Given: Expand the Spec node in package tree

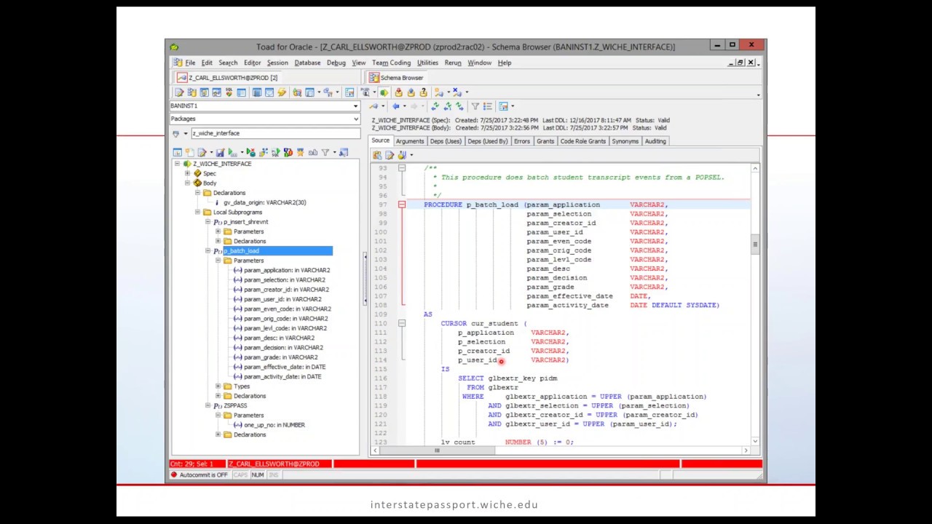Looking at the screenshot, I should click(188, 174).
